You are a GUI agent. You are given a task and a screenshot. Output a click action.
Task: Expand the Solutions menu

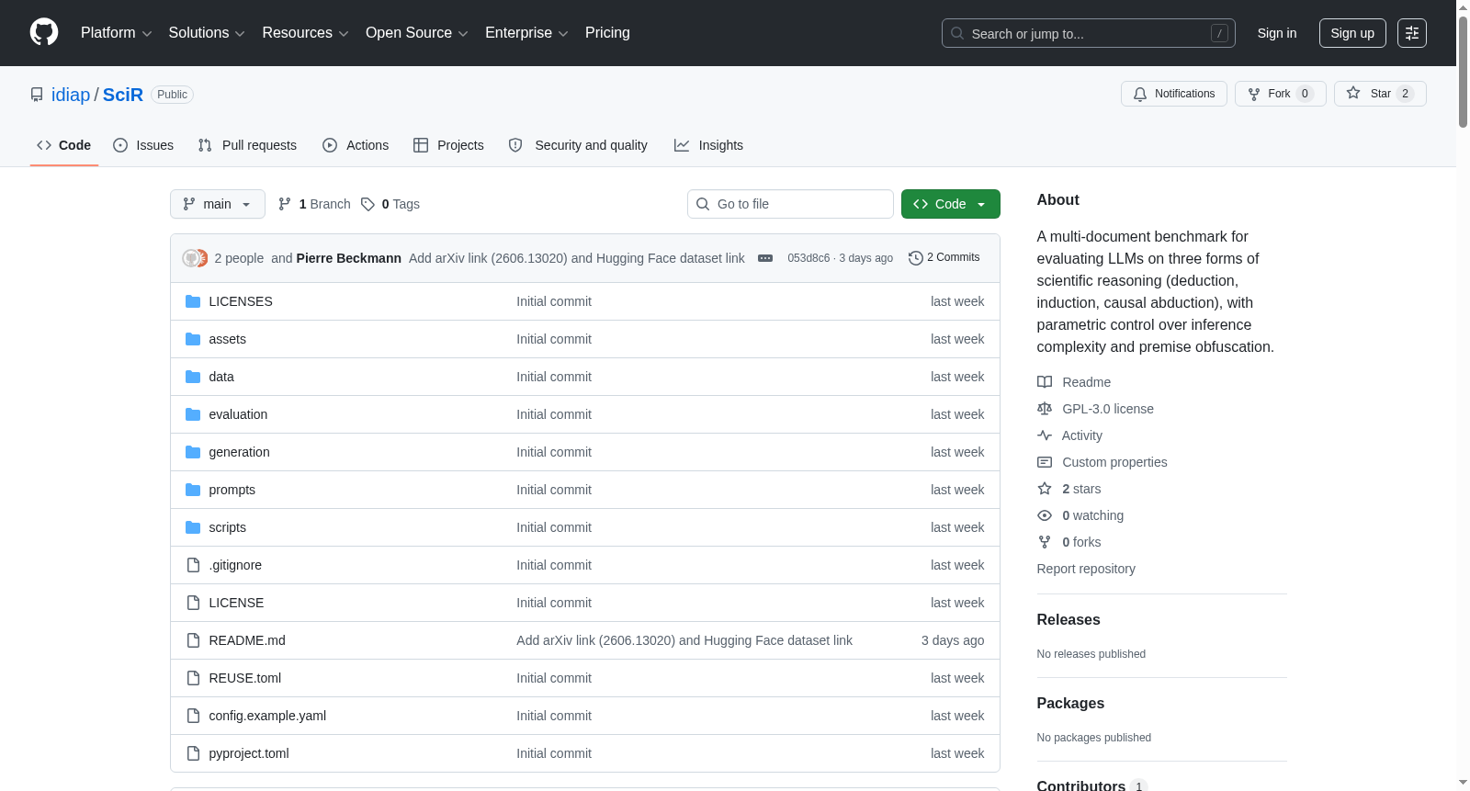click(207, 33)
